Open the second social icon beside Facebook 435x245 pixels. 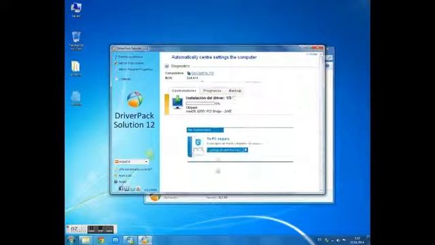pos(126,189)
